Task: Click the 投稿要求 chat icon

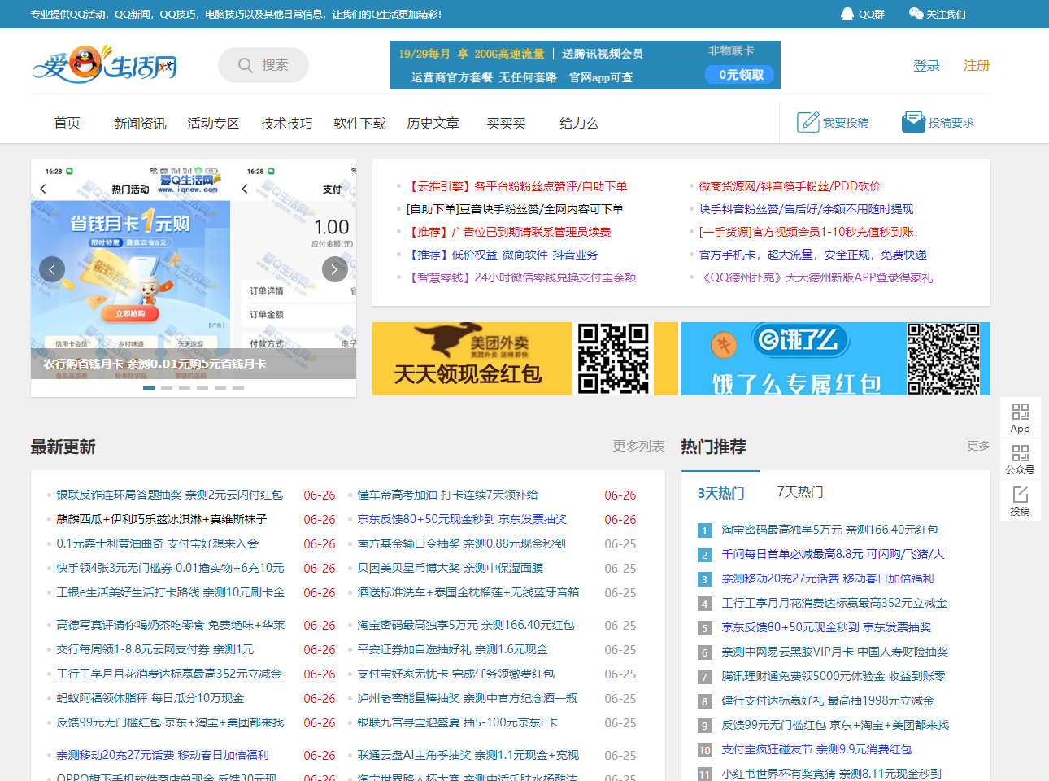Action: 913,122
